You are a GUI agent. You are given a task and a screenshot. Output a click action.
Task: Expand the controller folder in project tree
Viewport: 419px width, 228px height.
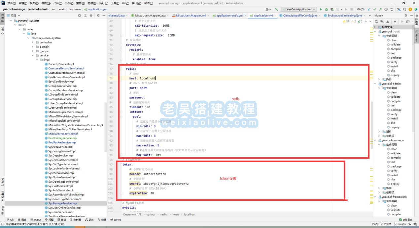(x=33, y=42)
